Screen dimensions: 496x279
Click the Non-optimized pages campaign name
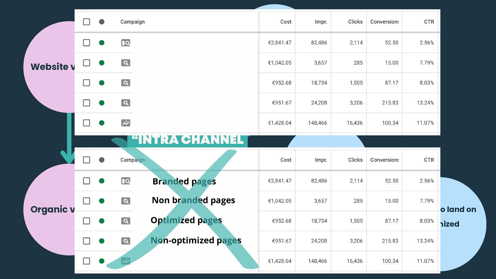click(x=196, y=241)
